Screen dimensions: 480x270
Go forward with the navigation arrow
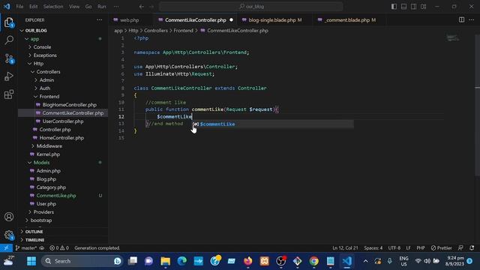(151, 7)
